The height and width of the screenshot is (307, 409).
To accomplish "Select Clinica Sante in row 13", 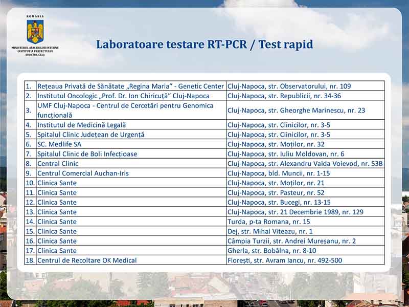I will (57, 212).
